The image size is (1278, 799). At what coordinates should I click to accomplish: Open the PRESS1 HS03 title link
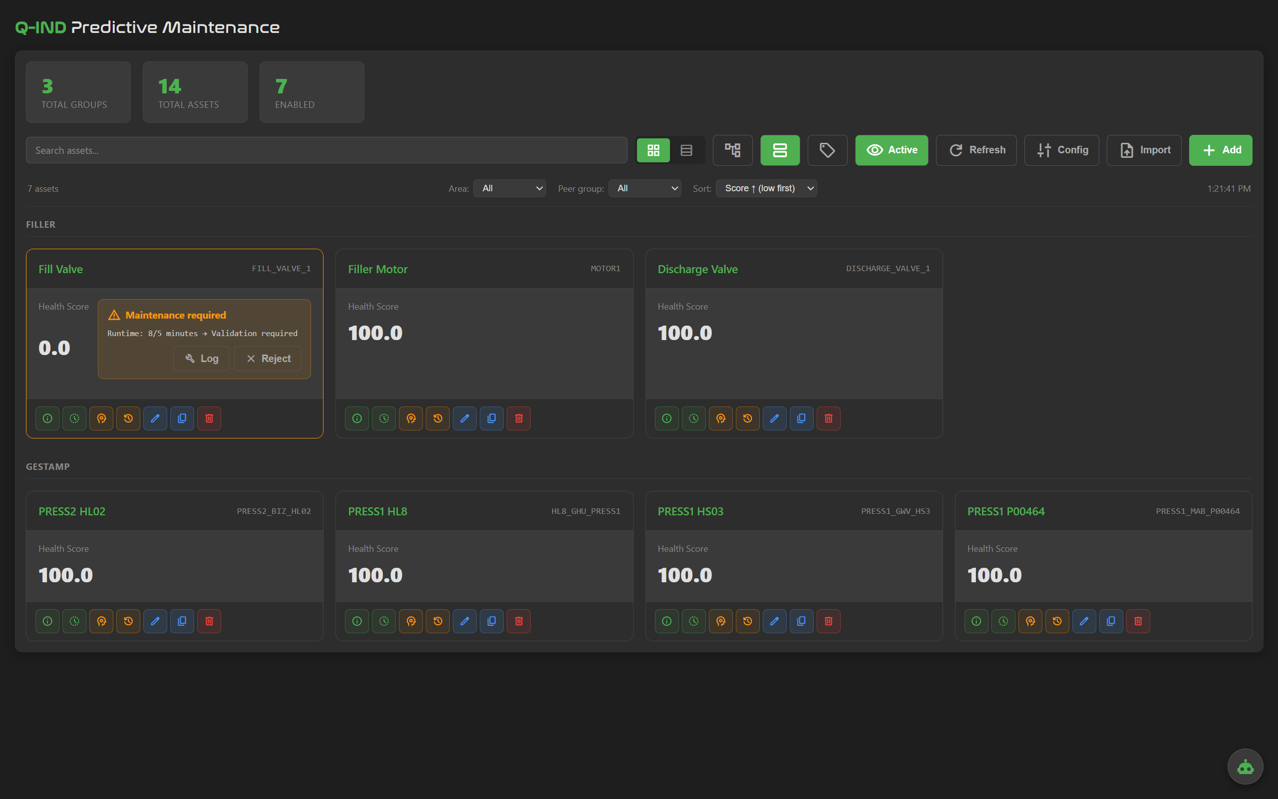tap(690, 511)
